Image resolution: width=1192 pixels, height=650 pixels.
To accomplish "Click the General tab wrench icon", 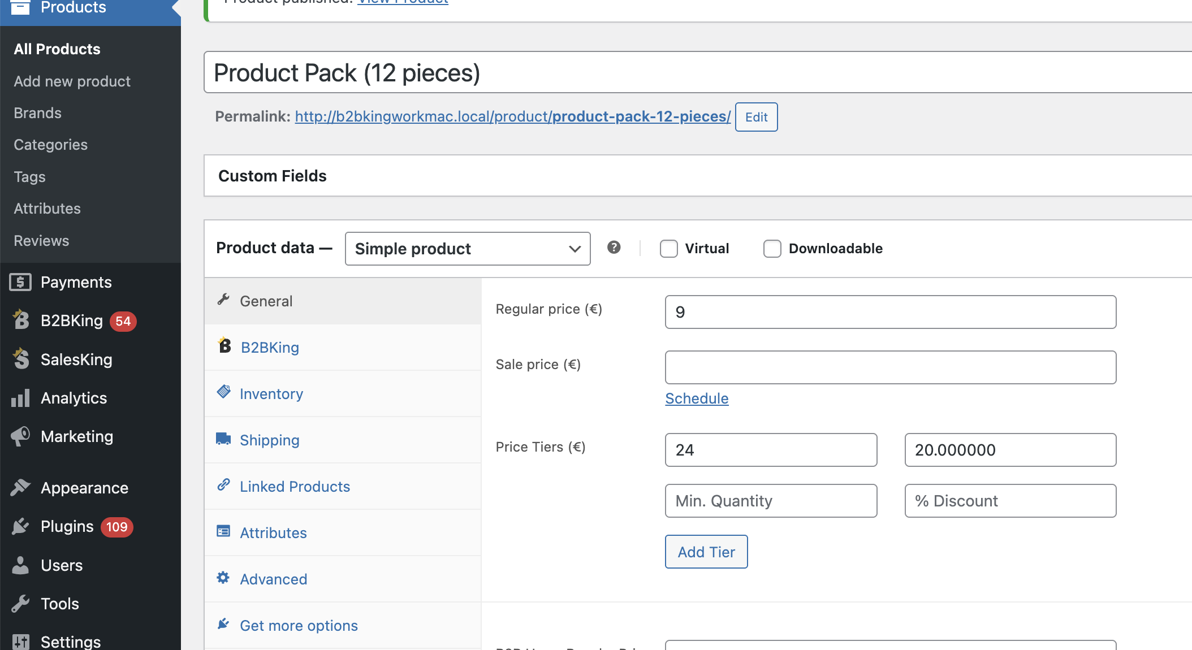I will click(x=223, y=300).
